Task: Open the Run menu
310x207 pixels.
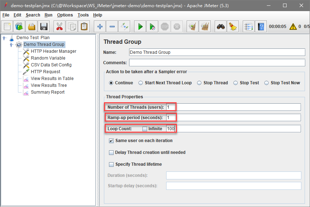Action: pyautogui.click(x=49, y=15)
